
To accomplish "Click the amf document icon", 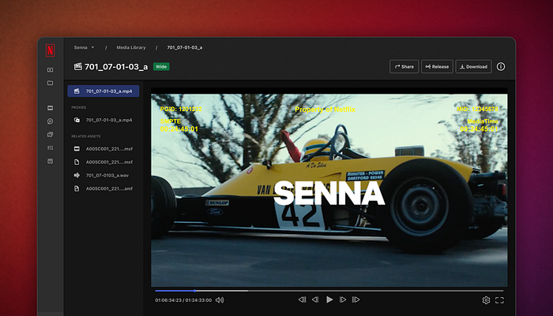I will pos(77,188).
